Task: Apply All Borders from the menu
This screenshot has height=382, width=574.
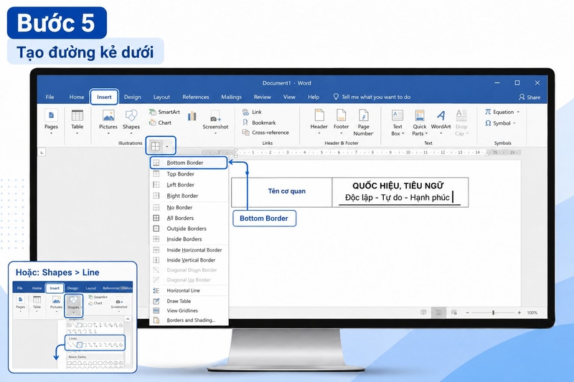Action: point(189,218)
